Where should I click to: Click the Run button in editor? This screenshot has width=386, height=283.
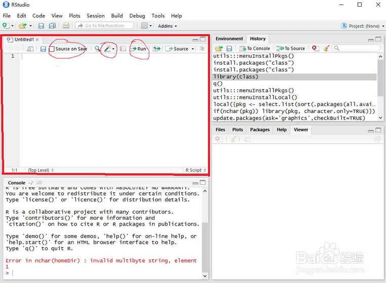138,49
